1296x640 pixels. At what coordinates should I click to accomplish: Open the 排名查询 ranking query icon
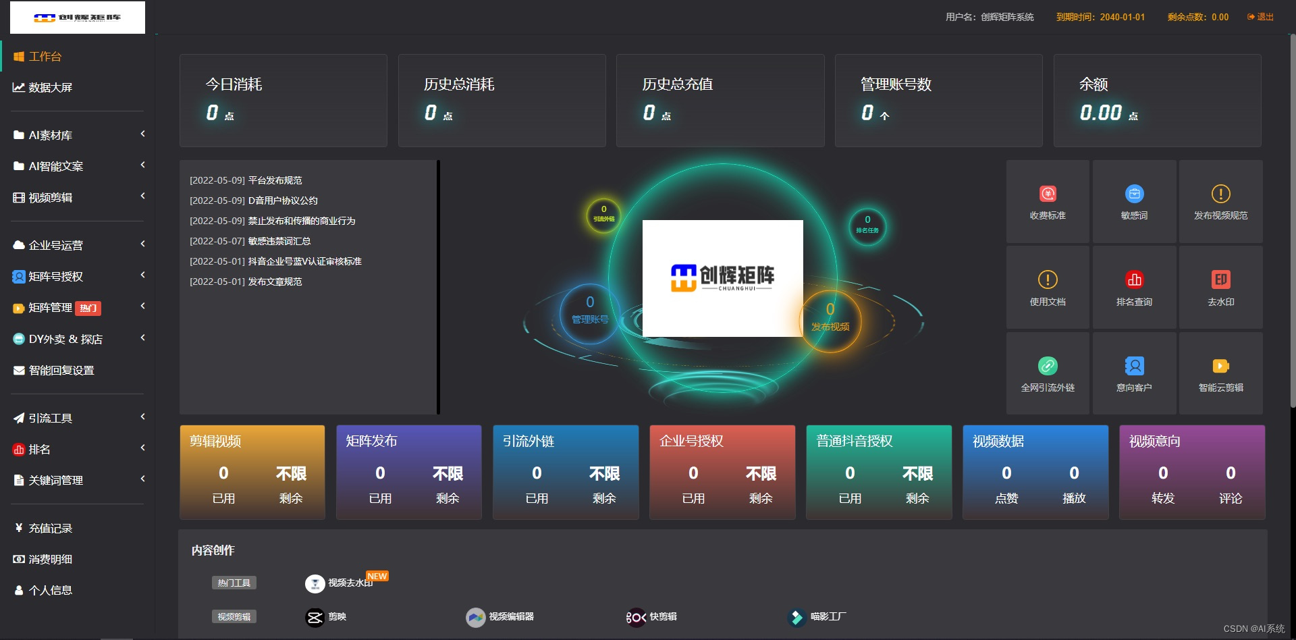(1134, 279)
